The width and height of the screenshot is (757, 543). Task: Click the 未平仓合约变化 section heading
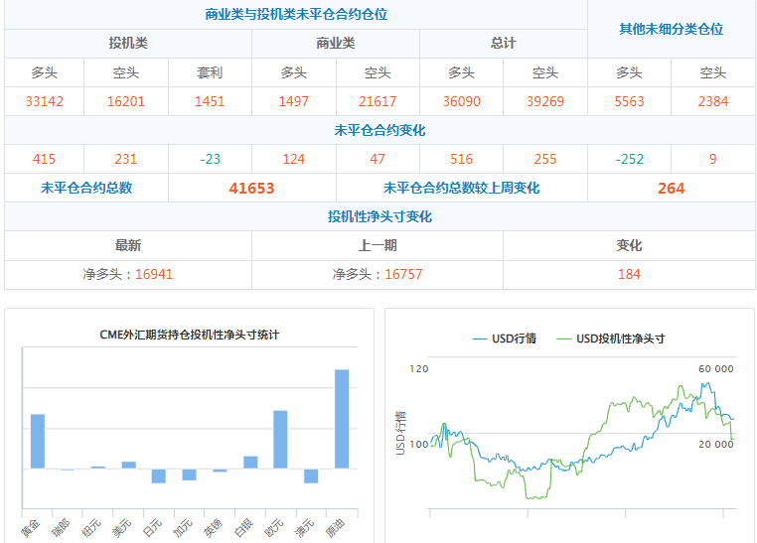click(379, 130)
